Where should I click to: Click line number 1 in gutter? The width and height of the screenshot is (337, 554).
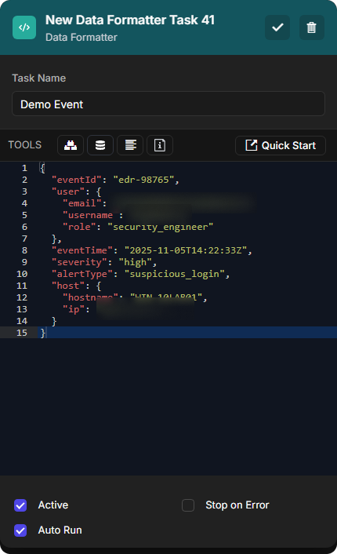tap(24, 168)
